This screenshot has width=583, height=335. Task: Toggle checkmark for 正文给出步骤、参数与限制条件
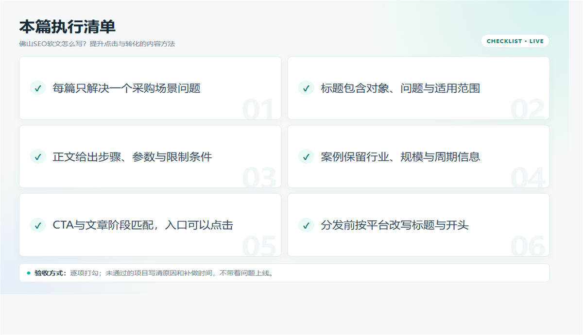coord(38,156)
